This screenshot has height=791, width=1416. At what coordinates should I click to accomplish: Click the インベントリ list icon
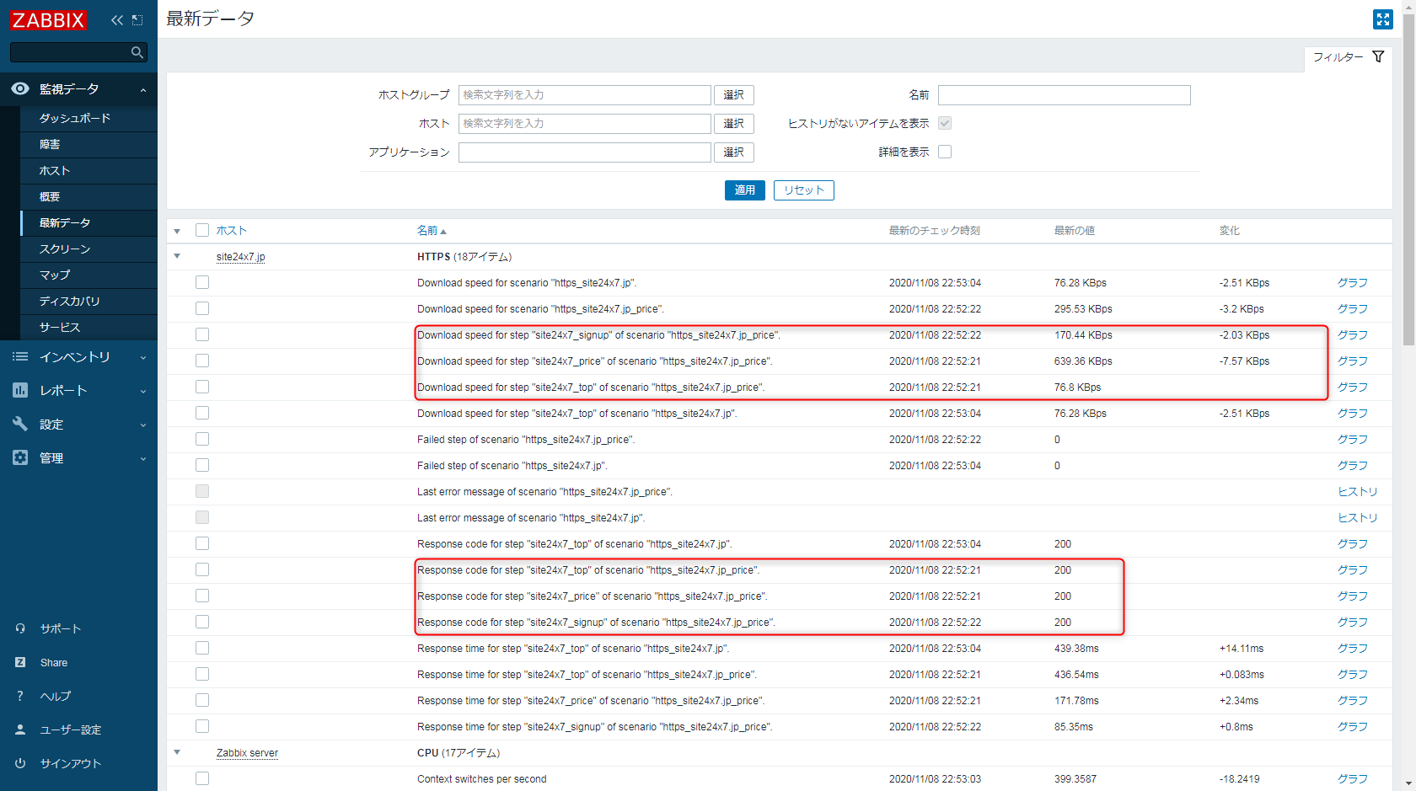(20, 357)
